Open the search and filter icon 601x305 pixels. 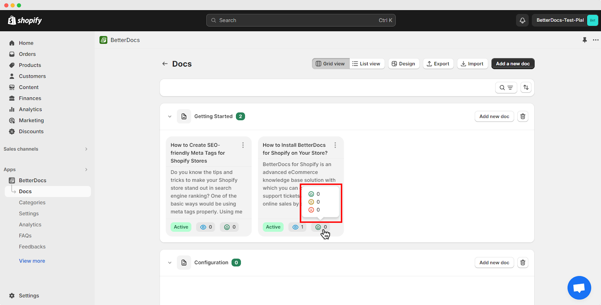click(506, 88)
